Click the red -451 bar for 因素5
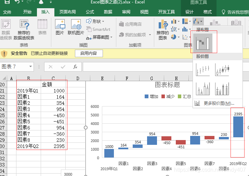 pyautogui.click(x=181, y=142)
